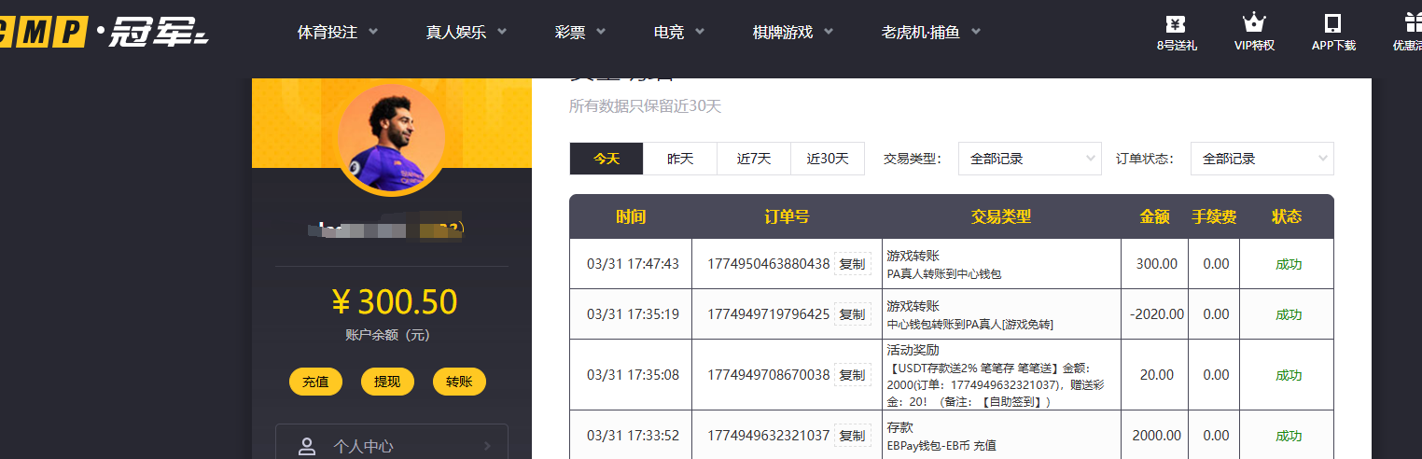1422x459 pixels.
Task: Click the 个人中心 person icon
Action: (x=307, y=446)
